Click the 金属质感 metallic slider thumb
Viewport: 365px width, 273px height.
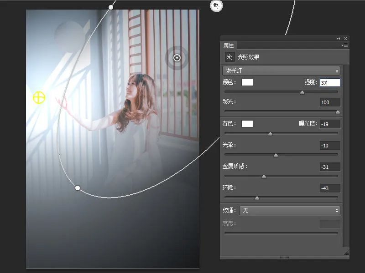click(x=264, y=177)
